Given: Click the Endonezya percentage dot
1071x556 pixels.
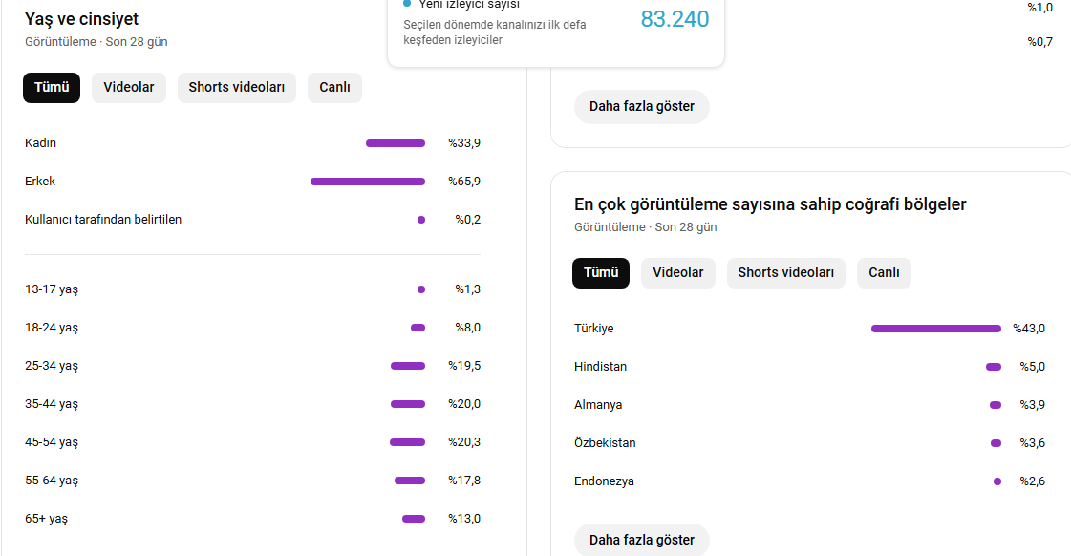Looking at the screenshot, I should [997, 481].
